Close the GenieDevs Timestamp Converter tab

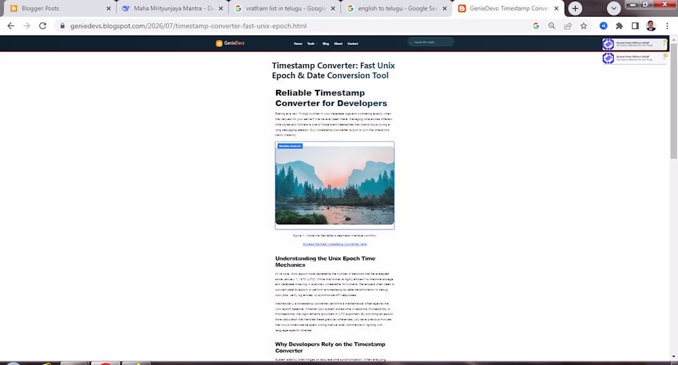tap(557, 8)
